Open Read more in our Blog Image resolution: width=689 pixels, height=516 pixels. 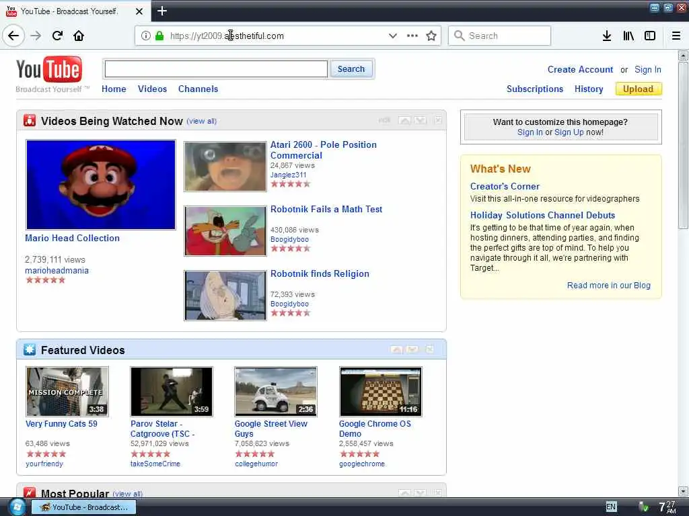point(608,285)
